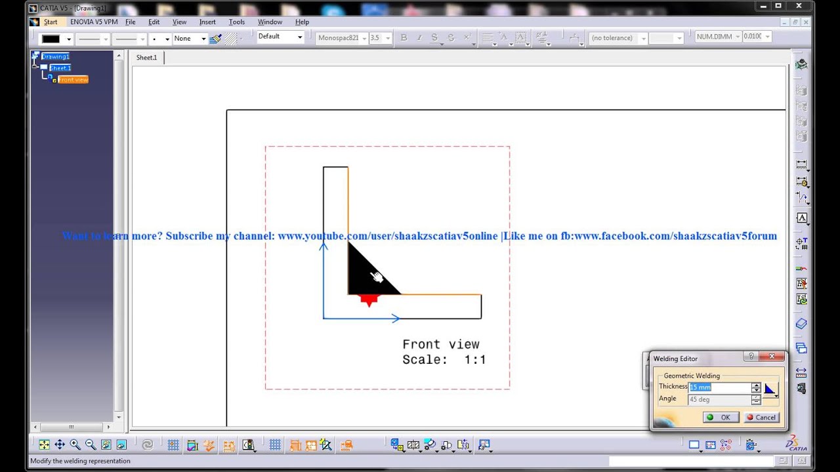Click the Copy Object Format paintbrush icon
Screen dimensions: 840x472
coord(215,39)
